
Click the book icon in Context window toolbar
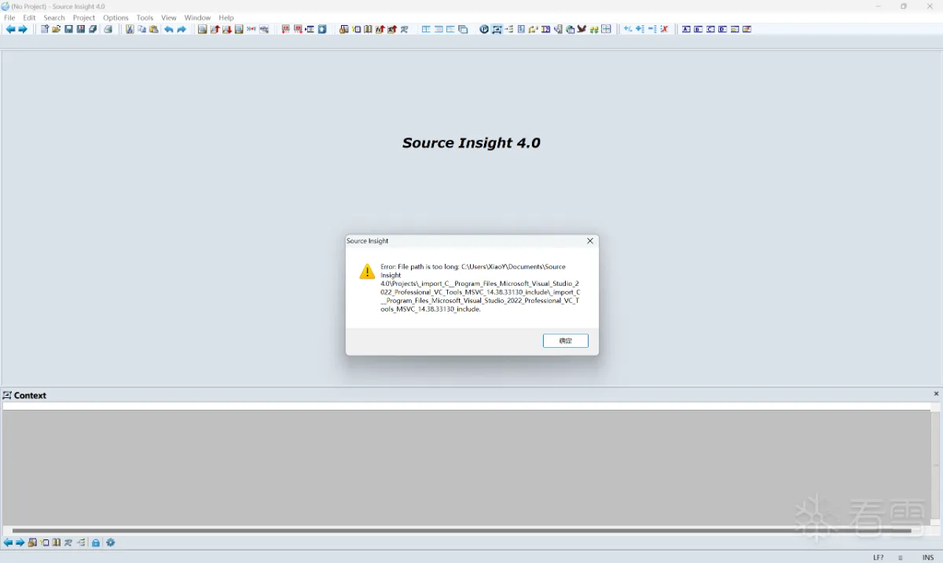coord(57,543)
